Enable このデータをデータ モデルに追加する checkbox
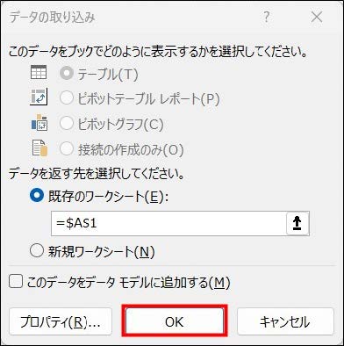 (x=16, y=282)
